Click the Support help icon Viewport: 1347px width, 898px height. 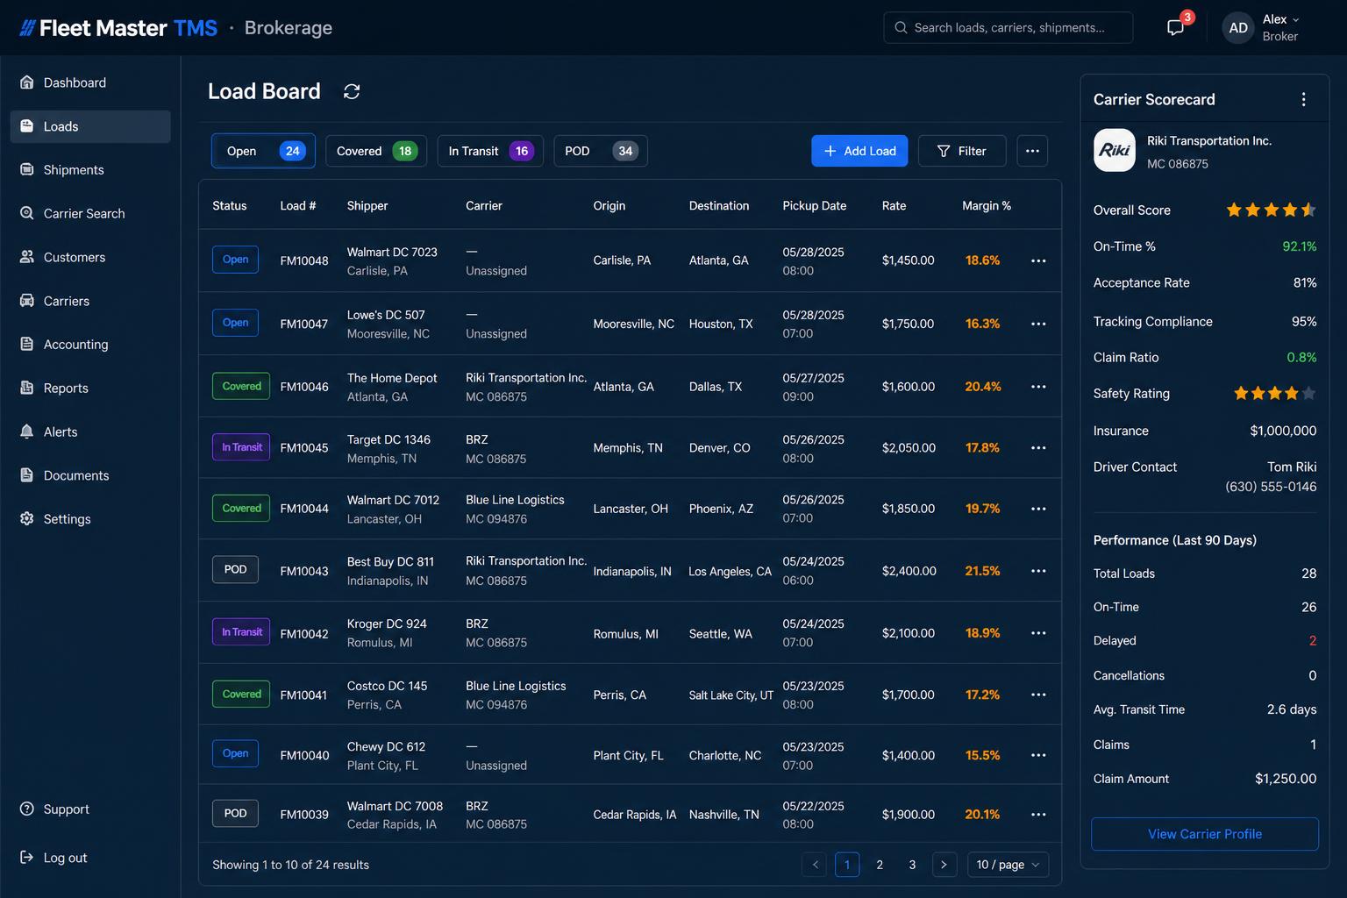point(27,809)
